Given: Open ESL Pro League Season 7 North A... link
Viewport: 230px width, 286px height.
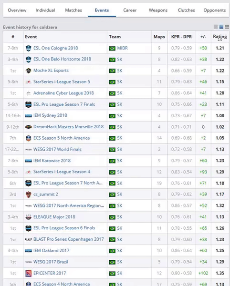Looking at the screenshot, I should pyautogui.click(x=68, y=183).
